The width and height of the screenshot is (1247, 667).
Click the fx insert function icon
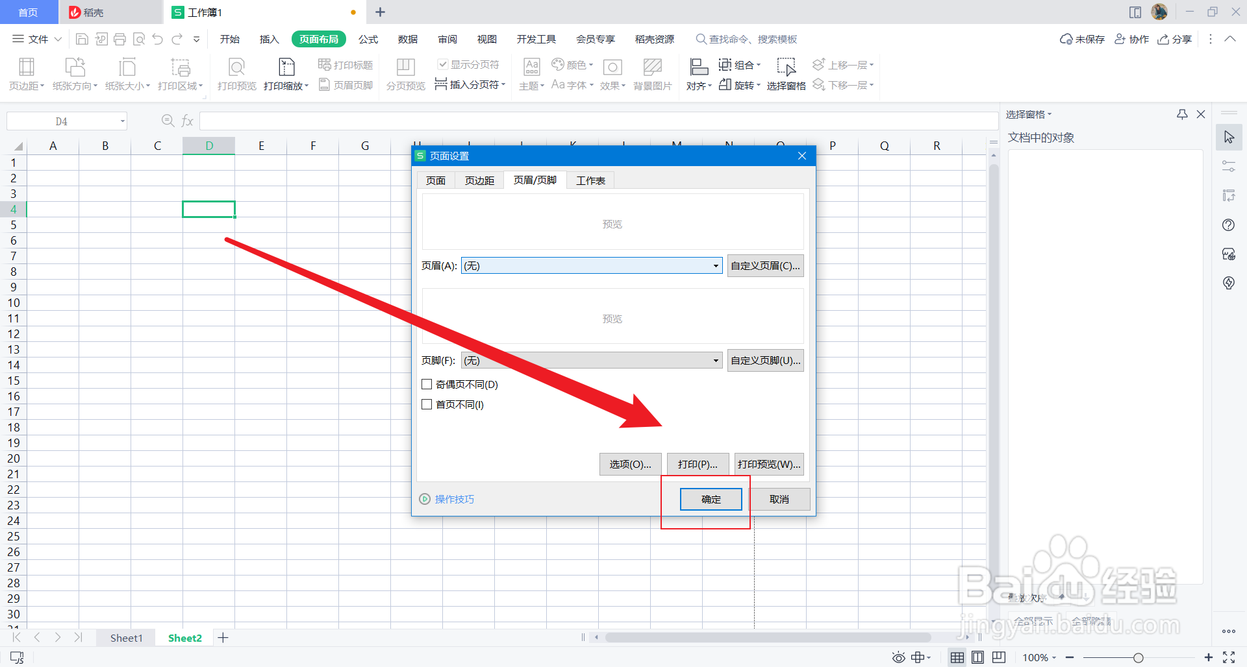[188, 121]
